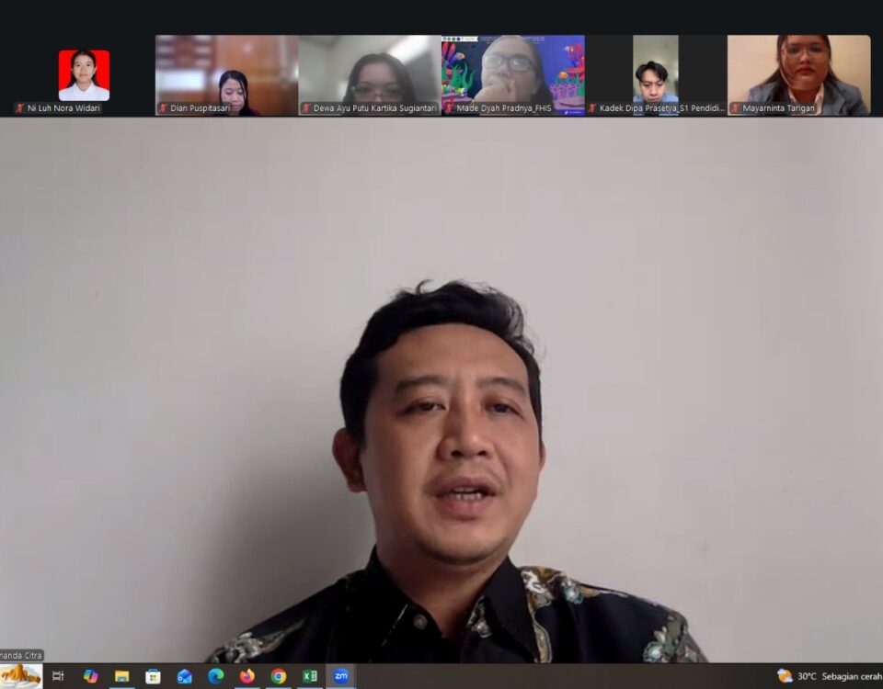Launch Microsoft Edge from the taskbar
Viewport: 883px width, 689px height.
[x=215, y=676]
